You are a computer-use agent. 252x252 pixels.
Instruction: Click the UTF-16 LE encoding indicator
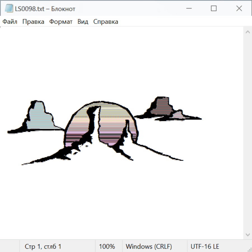point(205,246)
